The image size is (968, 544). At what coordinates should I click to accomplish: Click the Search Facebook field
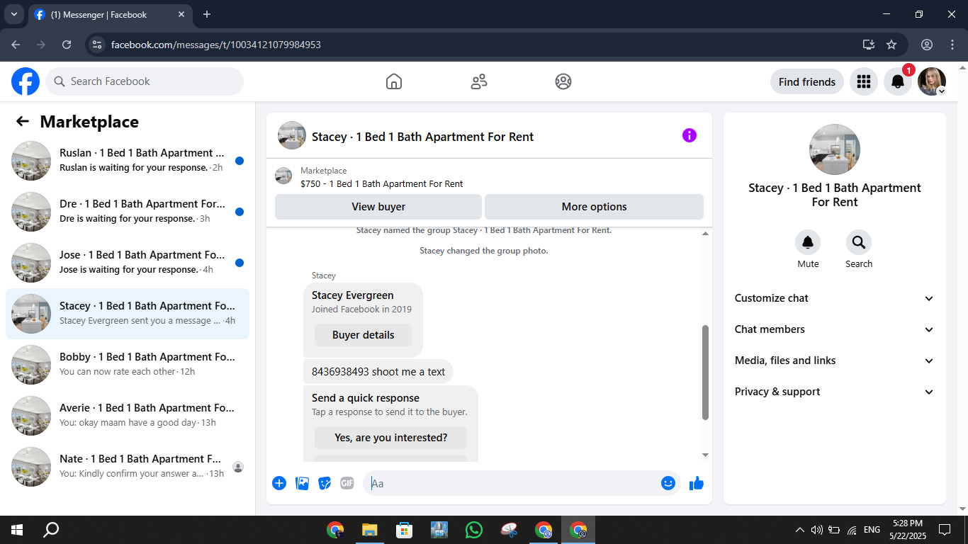coord(145,81)
